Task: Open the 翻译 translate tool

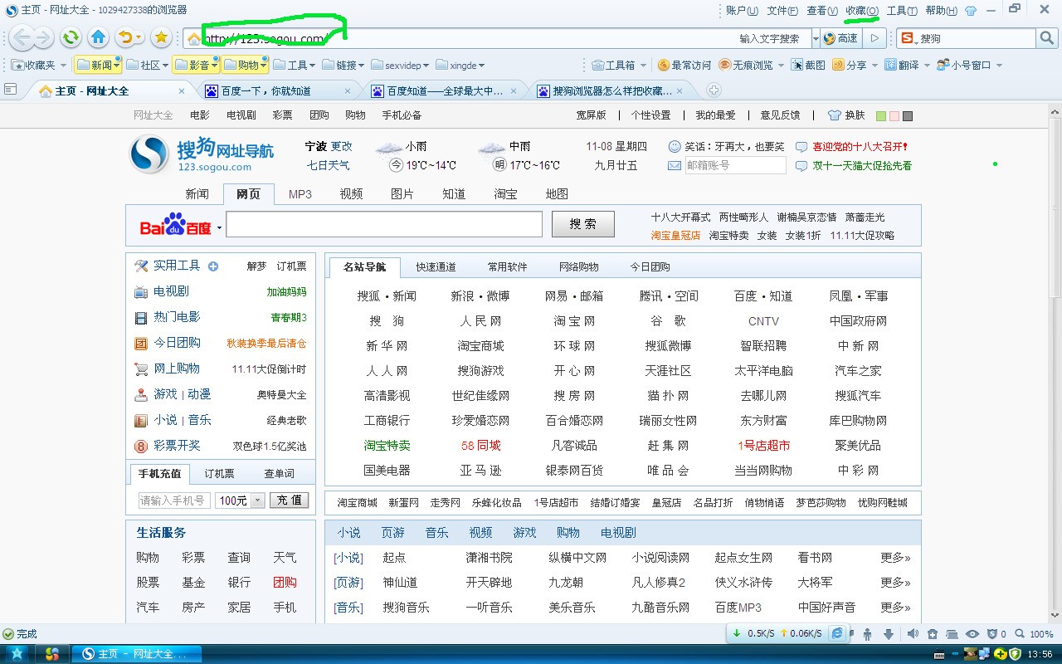Action: tap(902, 65)
